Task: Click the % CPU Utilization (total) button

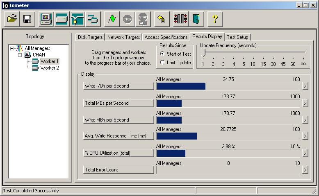Action: 118,153
